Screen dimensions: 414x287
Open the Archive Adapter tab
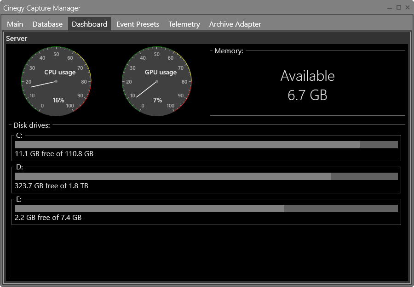click(235, 24)
